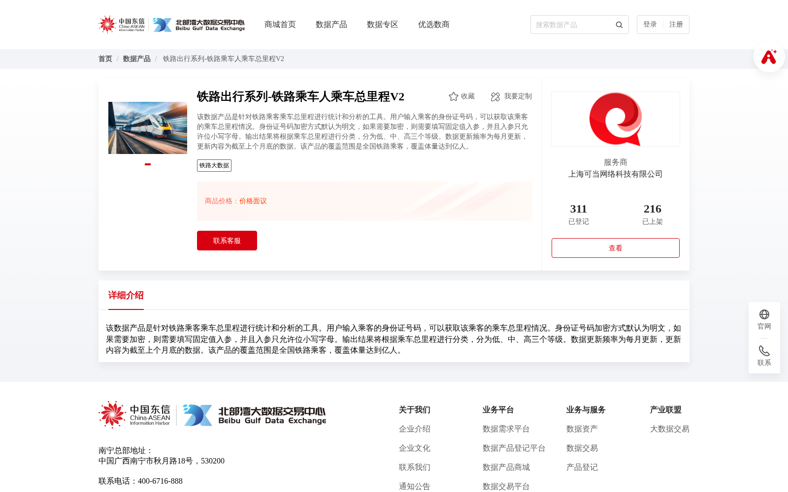Open footer link 数据产品商城
Image resolution: width=788 pixels, height=492 pixels.
(506, 467)
